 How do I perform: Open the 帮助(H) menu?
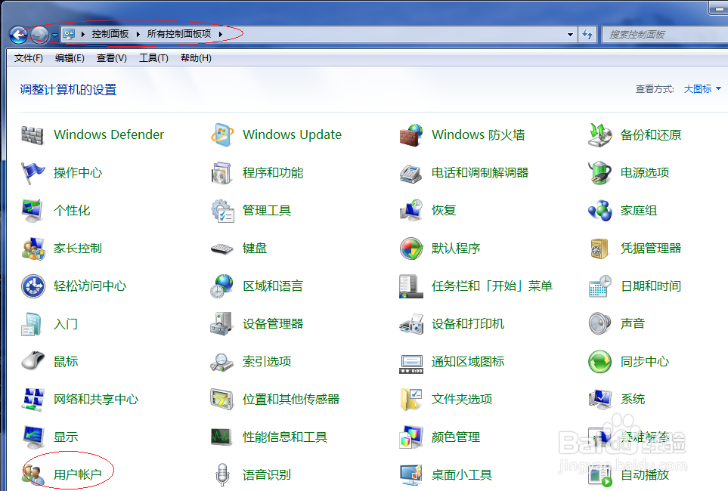click(x=196, y=58)
